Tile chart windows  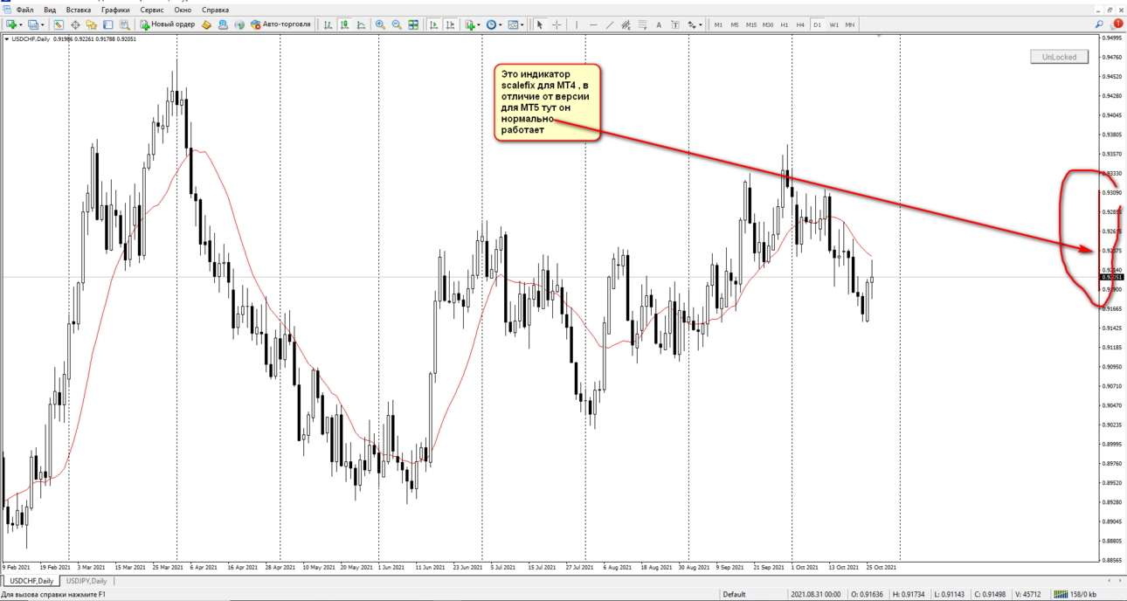pyautogui.click(x=413, y=24)
